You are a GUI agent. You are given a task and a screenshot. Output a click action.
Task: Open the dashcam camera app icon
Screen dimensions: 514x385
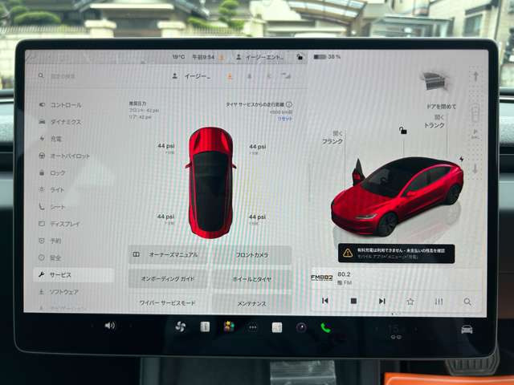pos(301,327)
